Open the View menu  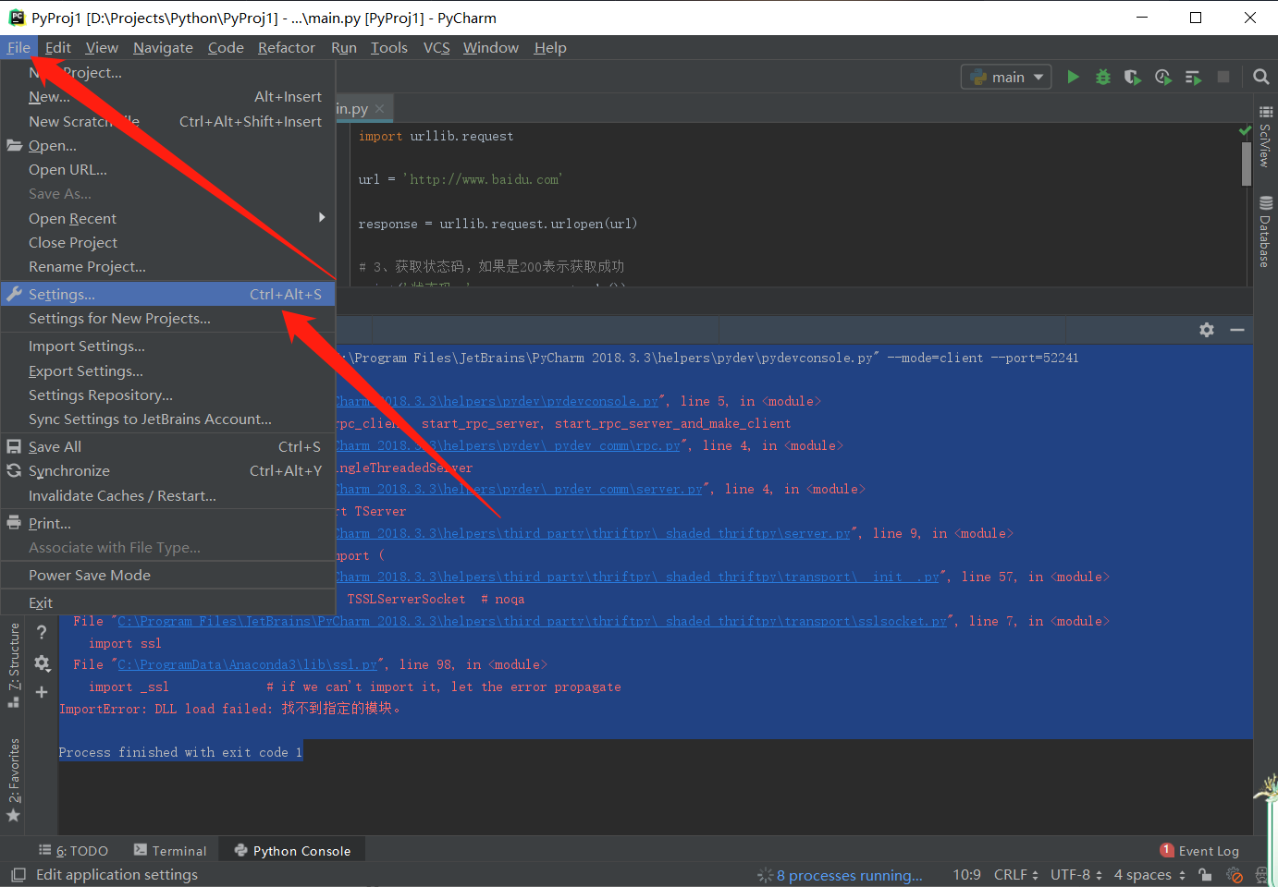102,47
